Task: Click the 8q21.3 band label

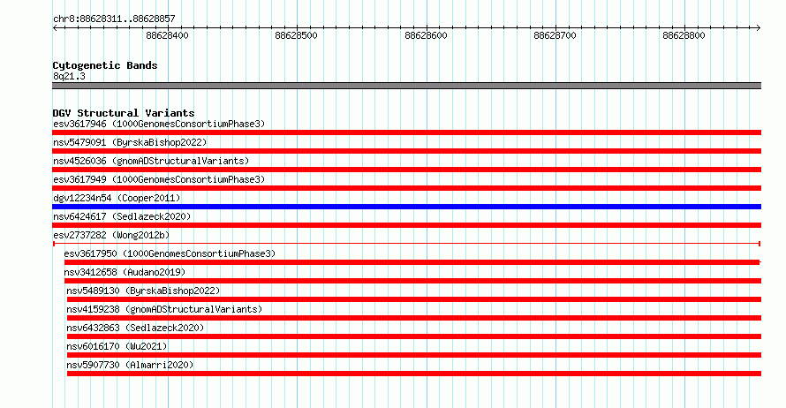Action: click(x=69, y=76)
